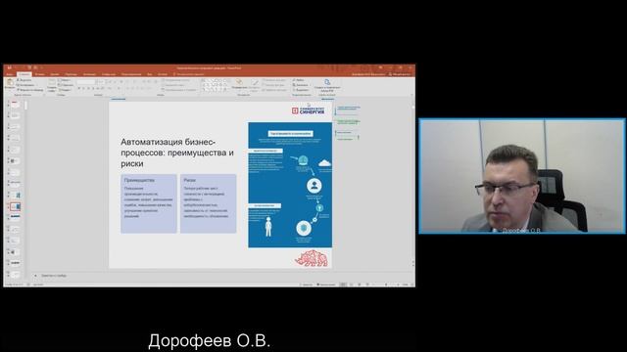Open the Рецензирование ribbon tab
627x352 pixels.
tap(131, 74)
